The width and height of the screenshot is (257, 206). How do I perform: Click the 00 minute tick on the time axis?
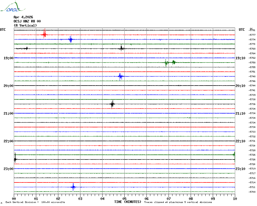click(14, 199)
